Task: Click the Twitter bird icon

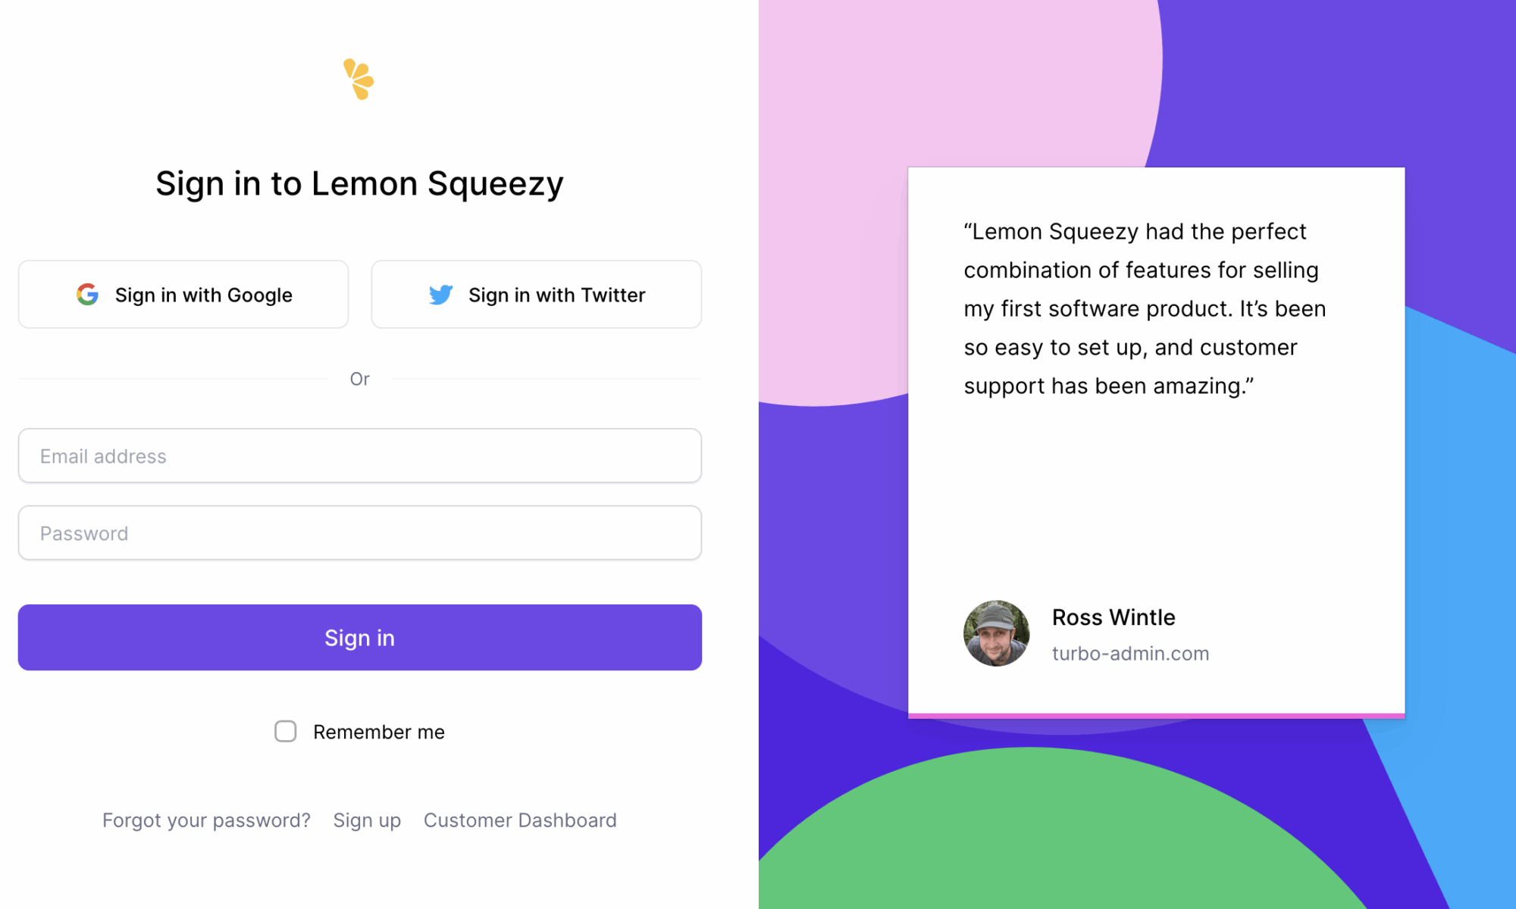Action: click(440, 295)
